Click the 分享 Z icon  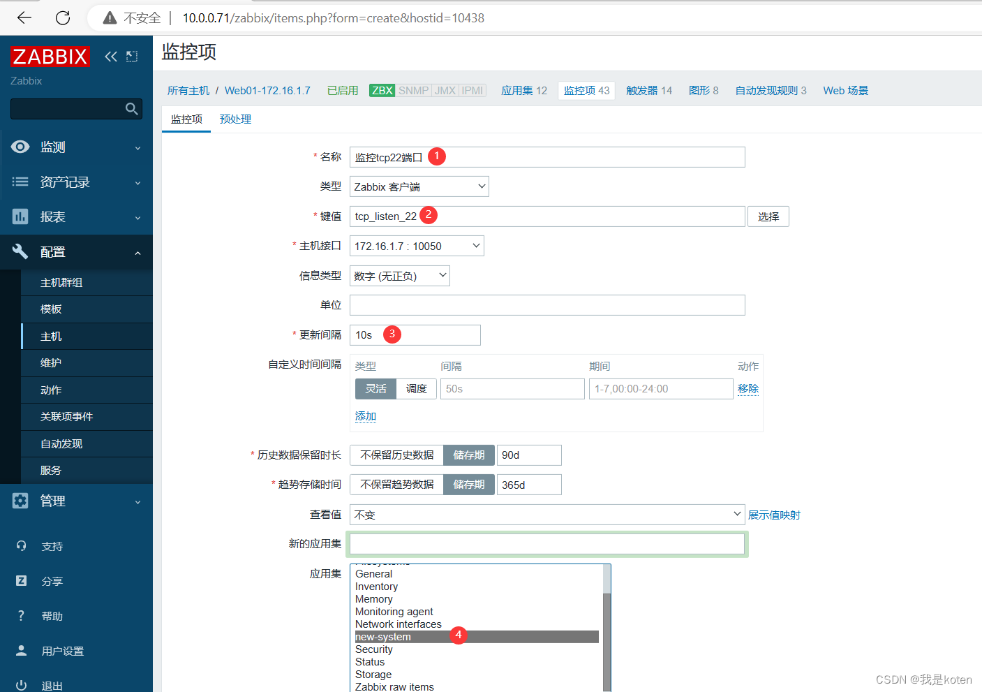tap(21, 581)
